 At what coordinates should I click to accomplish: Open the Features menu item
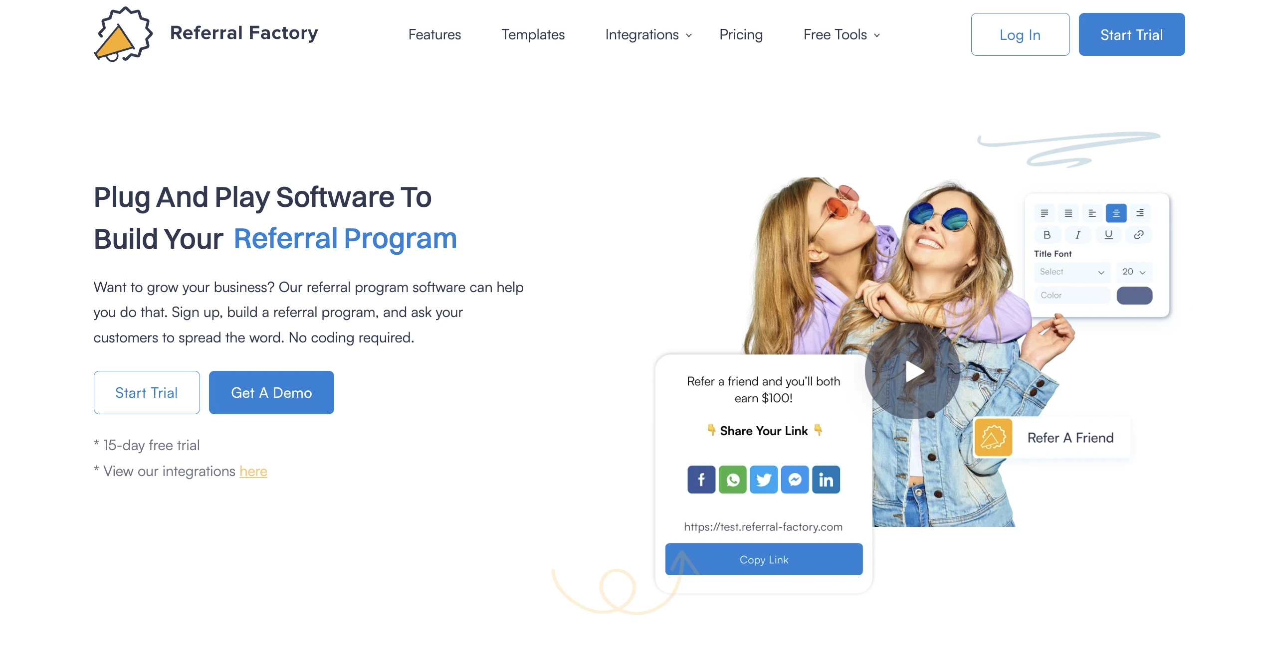(434, 34)
